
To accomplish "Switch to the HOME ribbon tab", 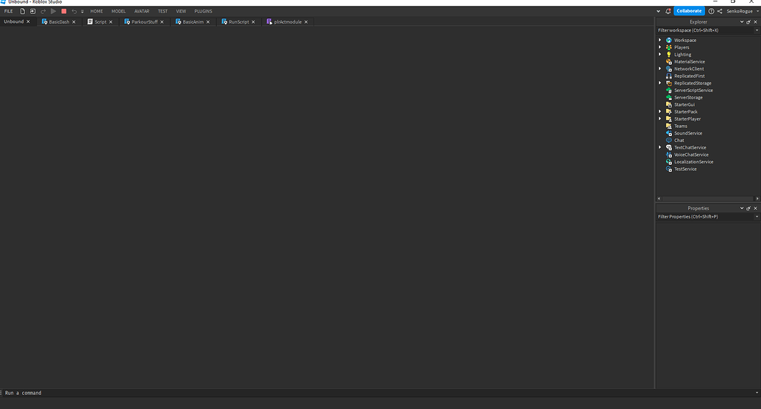I will click(96, 11).
